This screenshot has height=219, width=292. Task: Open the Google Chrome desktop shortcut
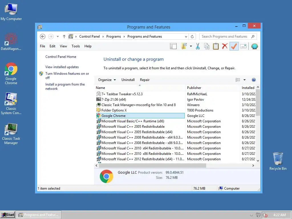[11, 73]
